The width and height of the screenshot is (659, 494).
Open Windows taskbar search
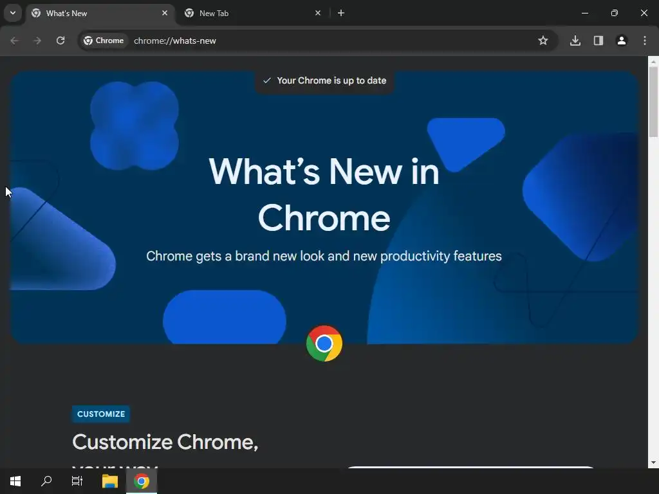[x=46, y=481]
